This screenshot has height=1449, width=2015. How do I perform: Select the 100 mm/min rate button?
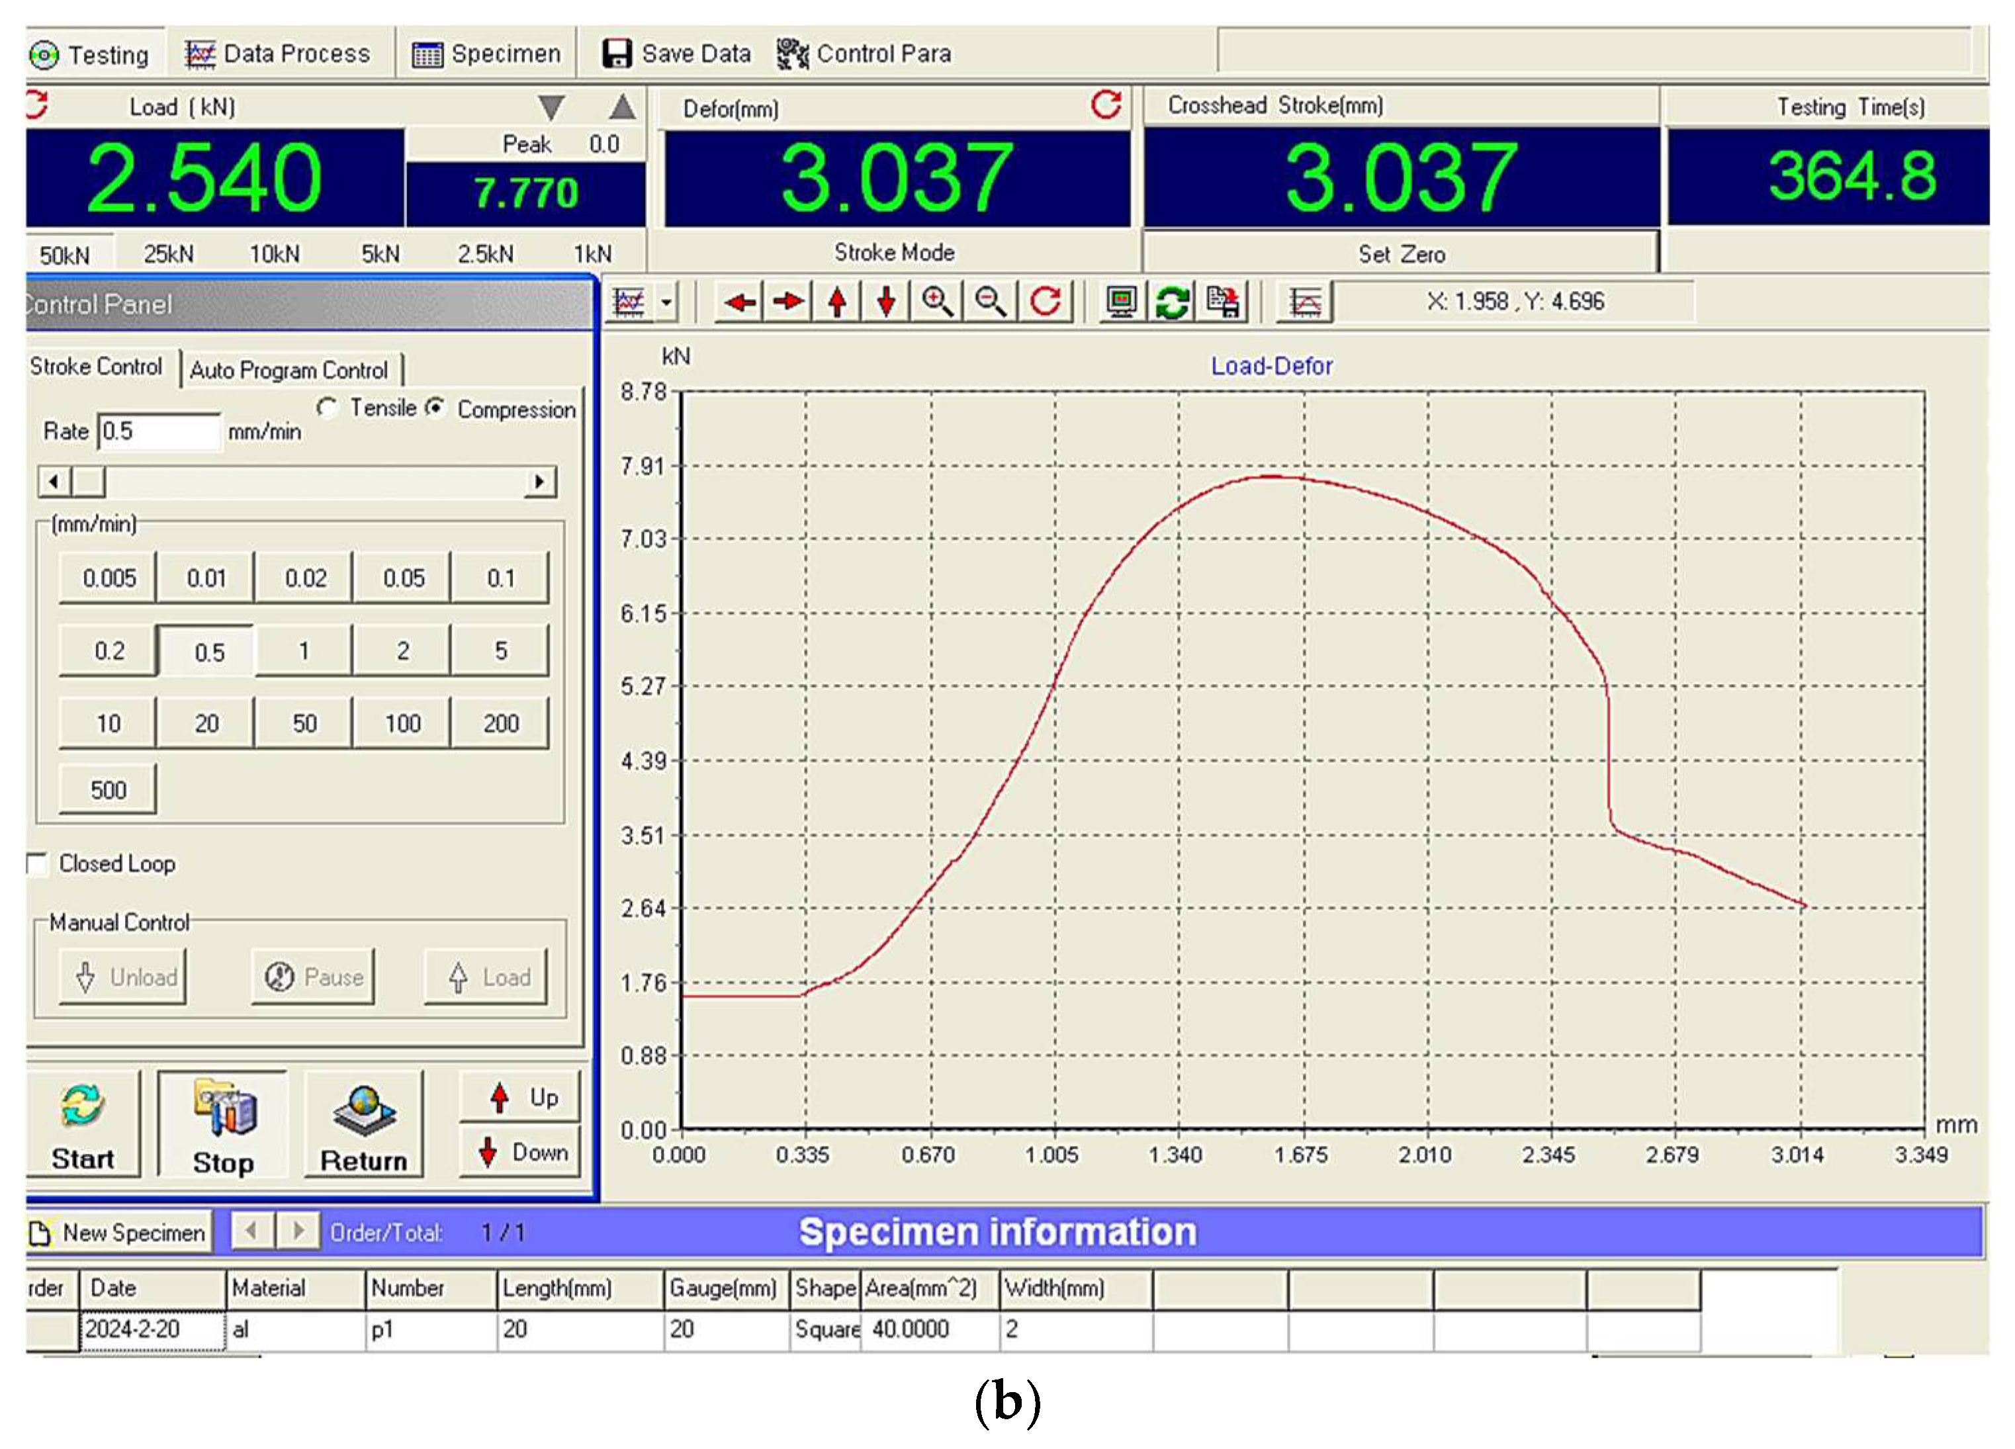(x=402, y=723)
